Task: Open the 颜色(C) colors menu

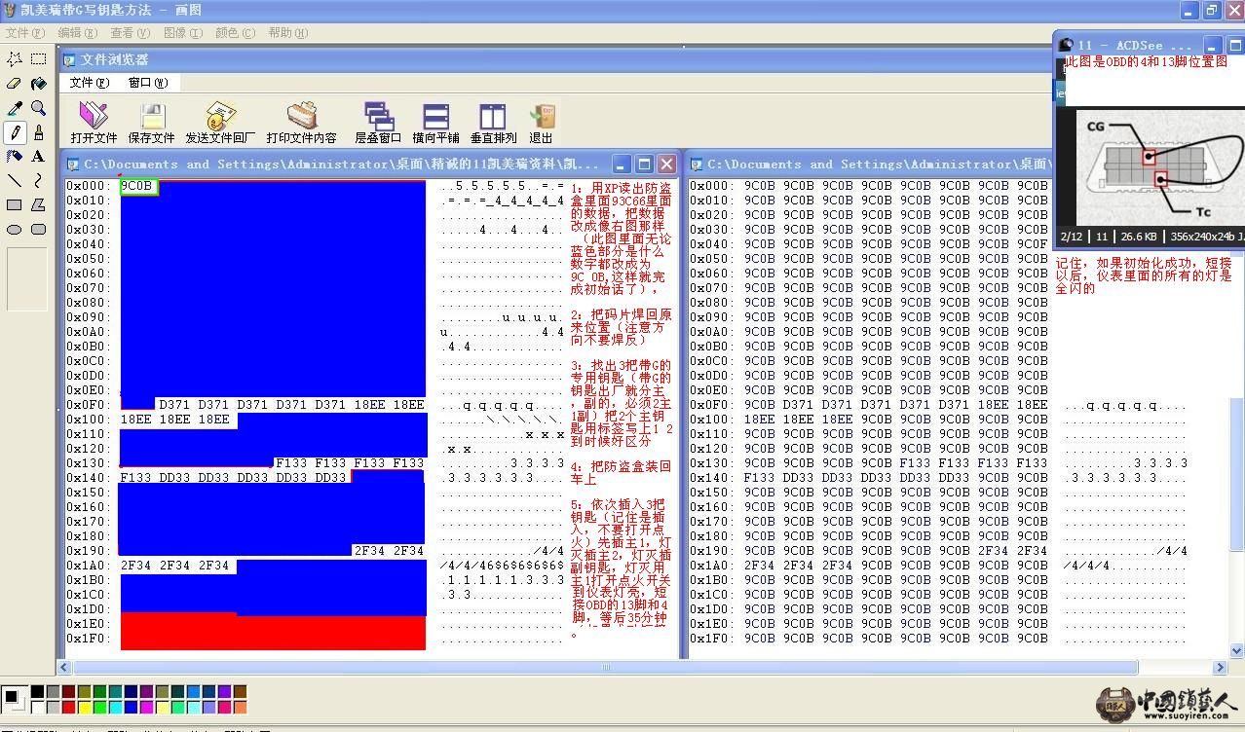Action: click(x=235, y=33)
